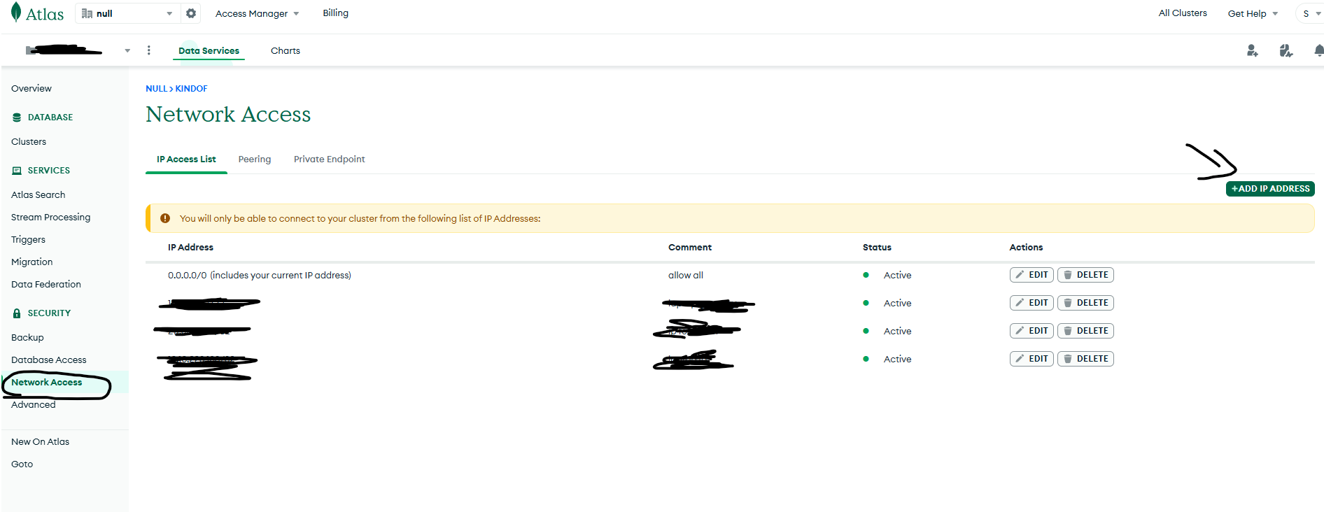The width and height of the screenshot is (1324, 512).
Task: Edit the 0.0.0.0/0 allow all entry
Action: 1031,275
